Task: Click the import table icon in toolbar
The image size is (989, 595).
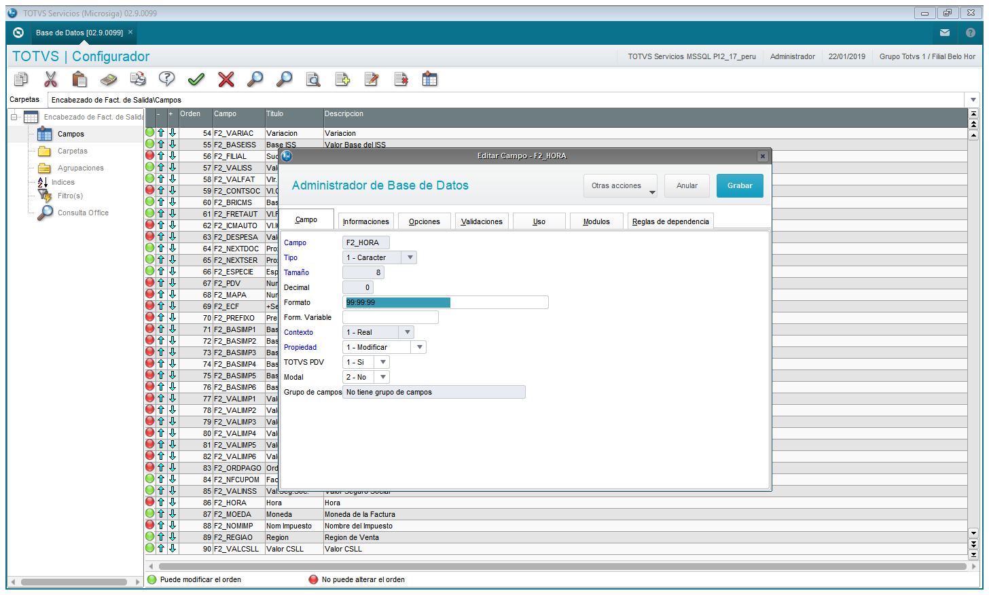Action: pos(430,79)
